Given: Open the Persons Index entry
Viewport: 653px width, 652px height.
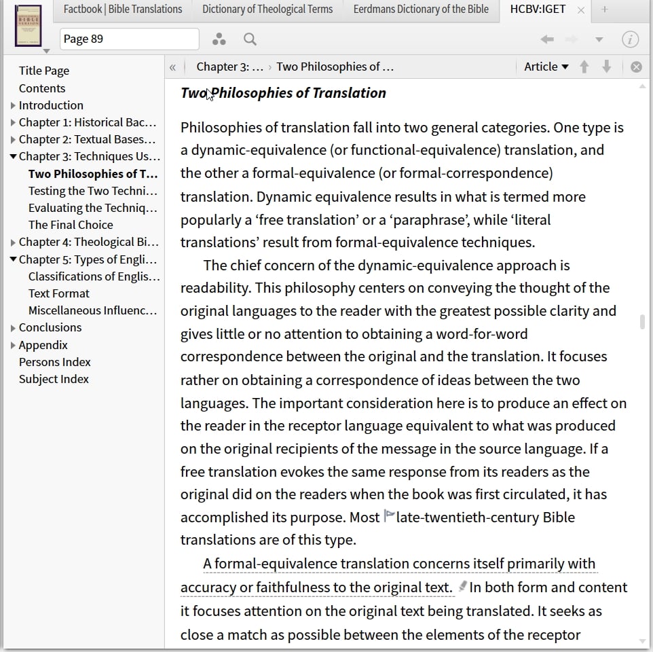Looking at the screenshot, I should 54,362.
